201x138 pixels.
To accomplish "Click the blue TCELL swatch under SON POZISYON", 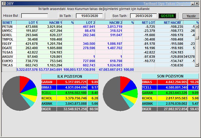I will 149,88.
